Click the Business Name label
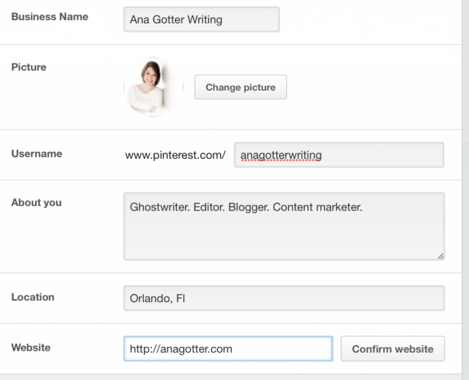Viewport: 469px width, 380px height. [x=49, y=16]
